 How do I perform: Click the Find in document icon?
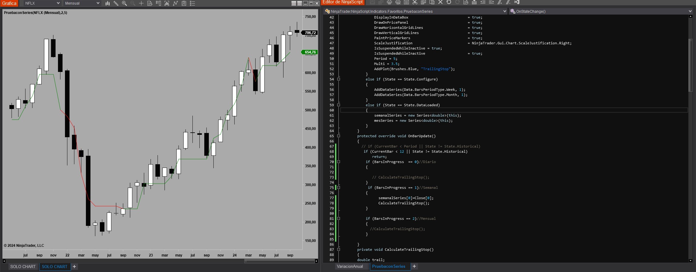(466, 2)
